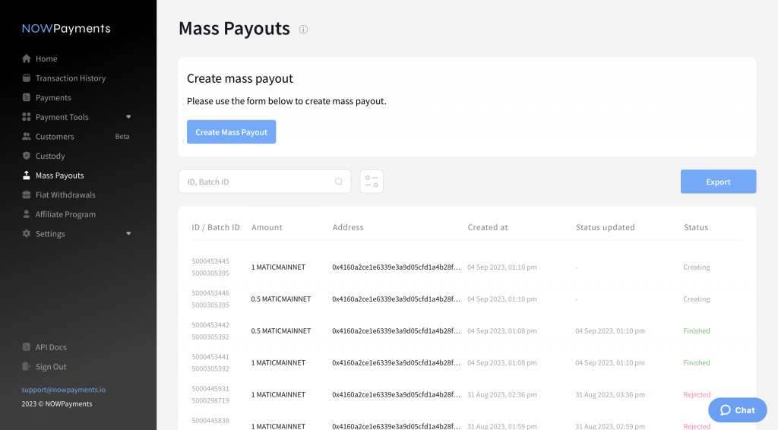Open API Docs link
The image size is (778, 430).
51,347
